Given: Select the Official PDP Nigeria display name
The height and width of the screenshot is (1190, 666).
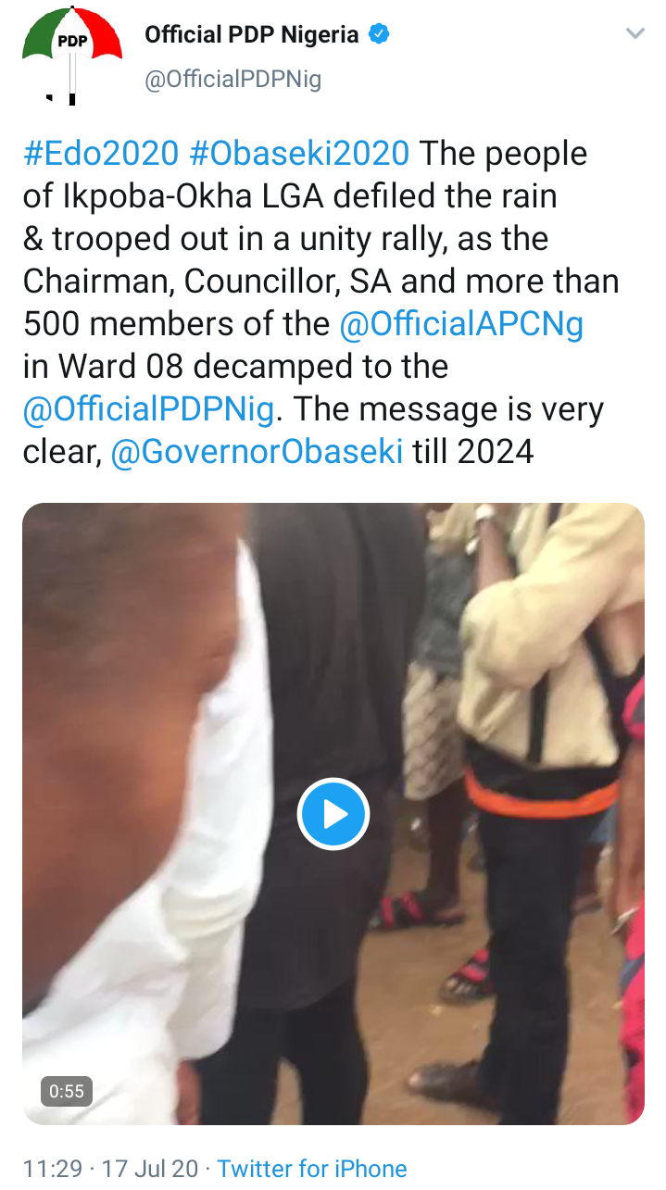Looking at the screenshot, I should (x=252, y=35).
